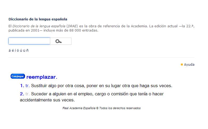
Task: Click the Real Academia Española copyright footer
Action: pos(101,108)
